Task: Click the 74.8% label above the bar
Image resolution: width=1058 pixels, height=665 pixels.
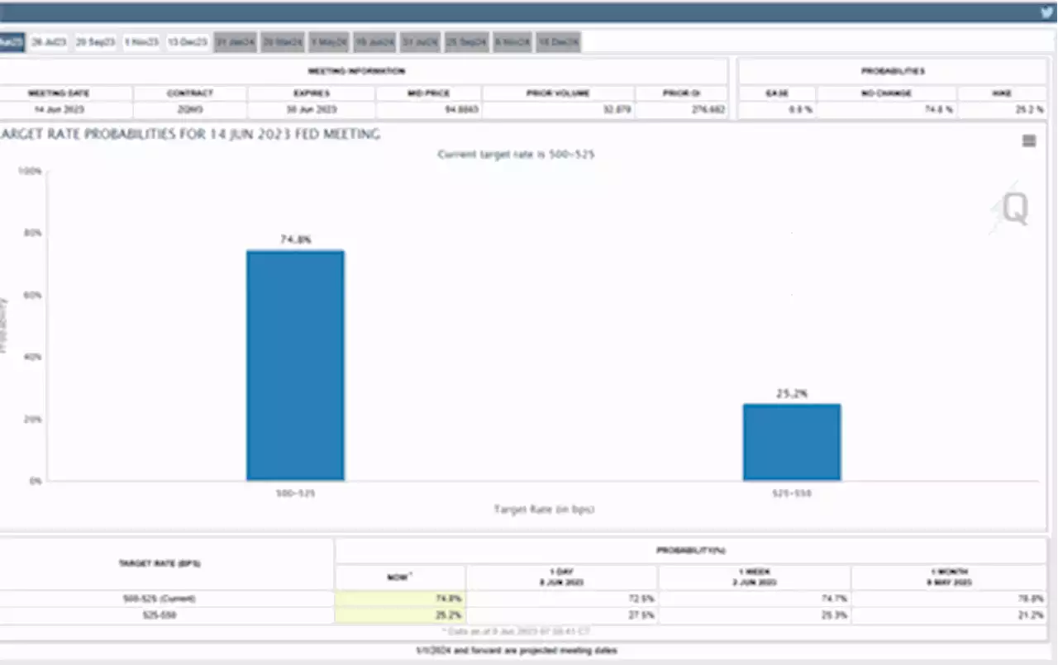Action: pos(295,240)
